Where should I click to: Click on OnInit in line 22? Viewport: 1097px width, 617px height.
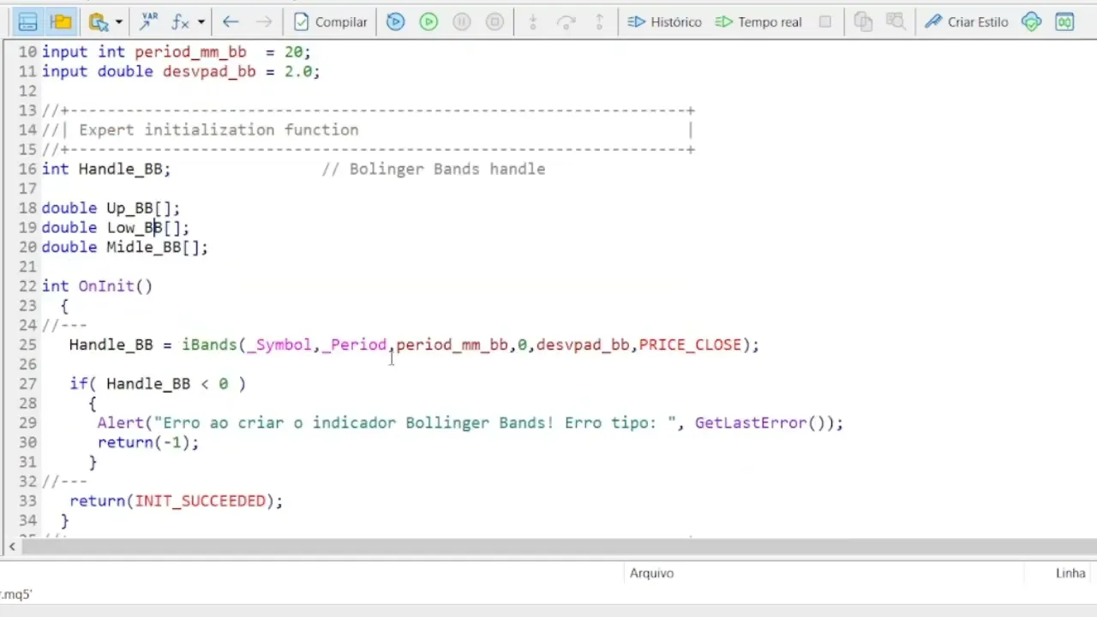[106, 286]
